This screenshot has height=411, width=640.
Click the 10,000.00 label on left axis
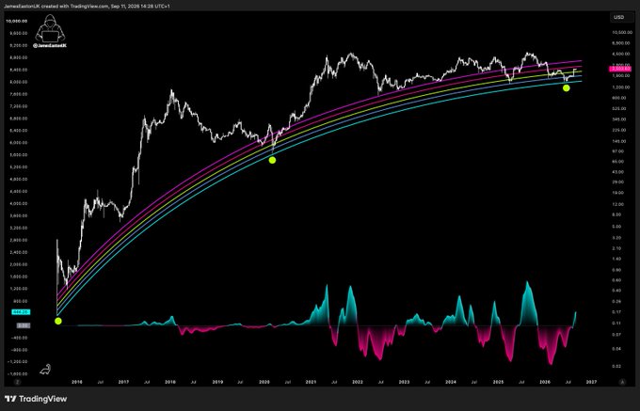click(17, 21)
